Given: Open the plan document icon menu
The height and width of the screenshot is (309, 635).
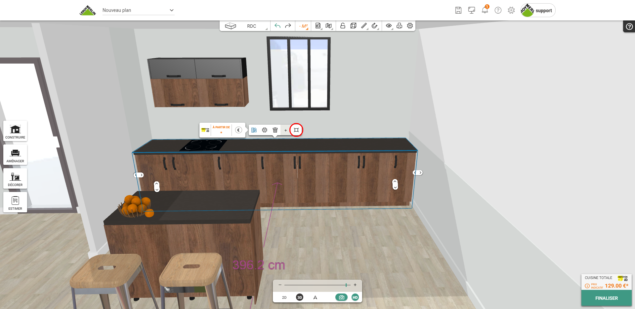Looking at the screenshot, I should coord(318,26).
